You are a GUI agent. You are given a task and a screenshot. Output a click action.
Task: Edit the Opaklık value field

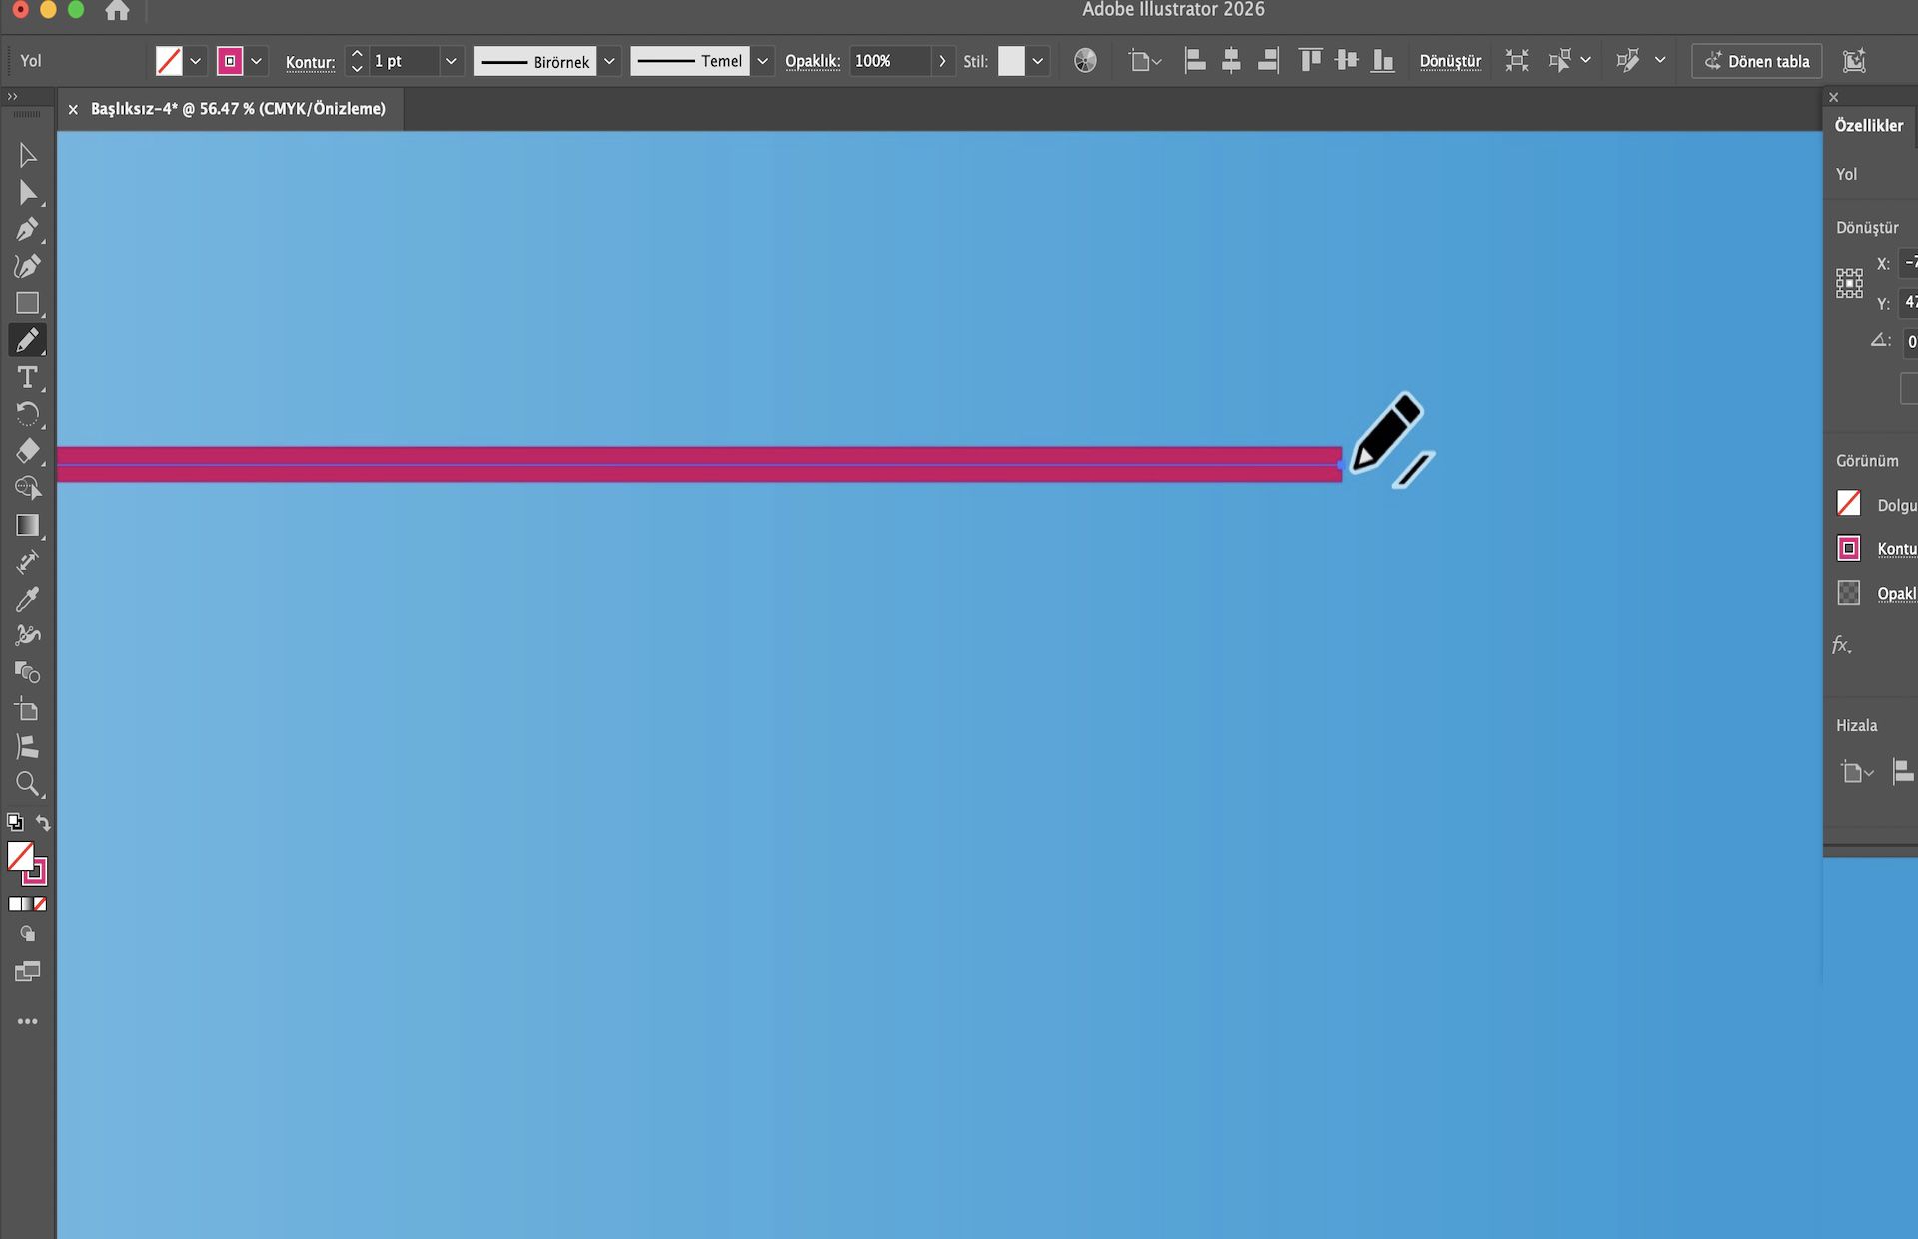[886, 61]
